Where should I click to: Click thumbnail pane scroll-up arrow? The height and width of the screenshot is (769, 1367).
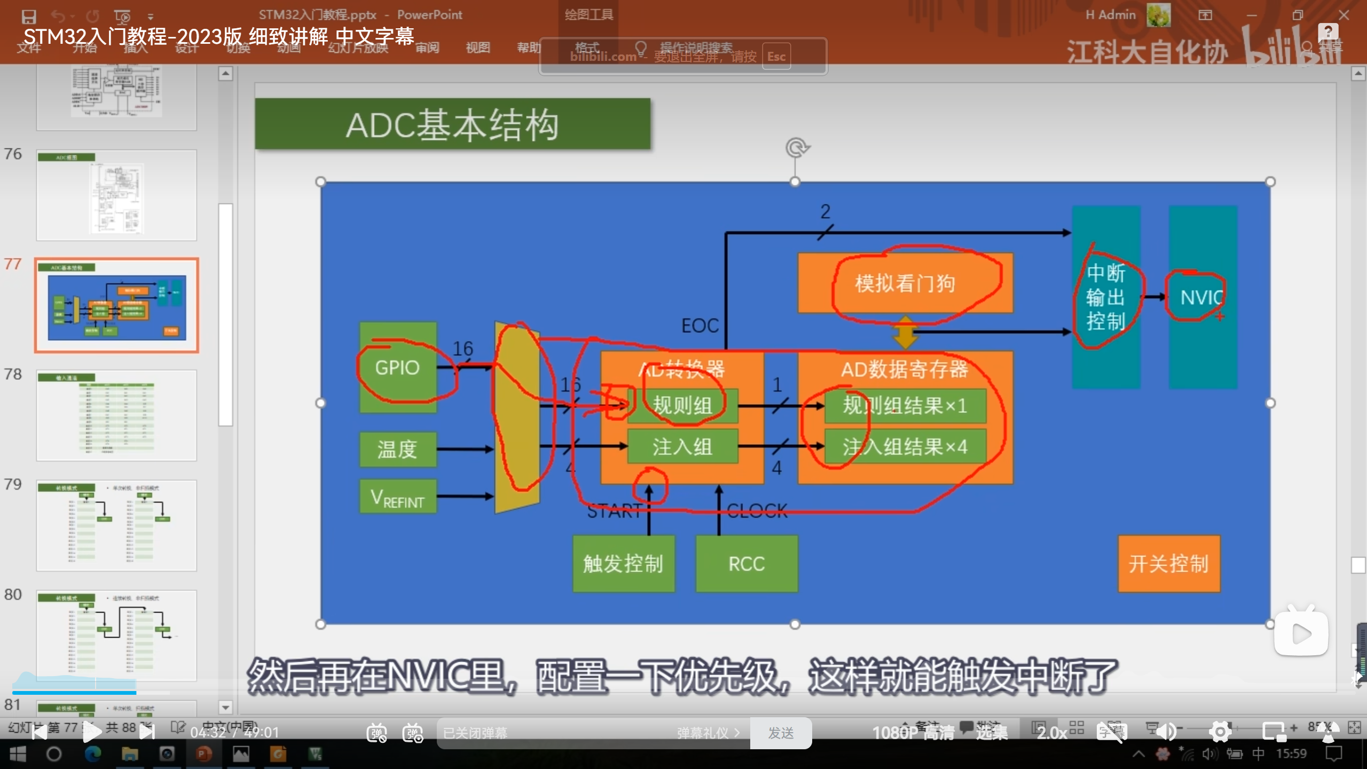point(226,73)
